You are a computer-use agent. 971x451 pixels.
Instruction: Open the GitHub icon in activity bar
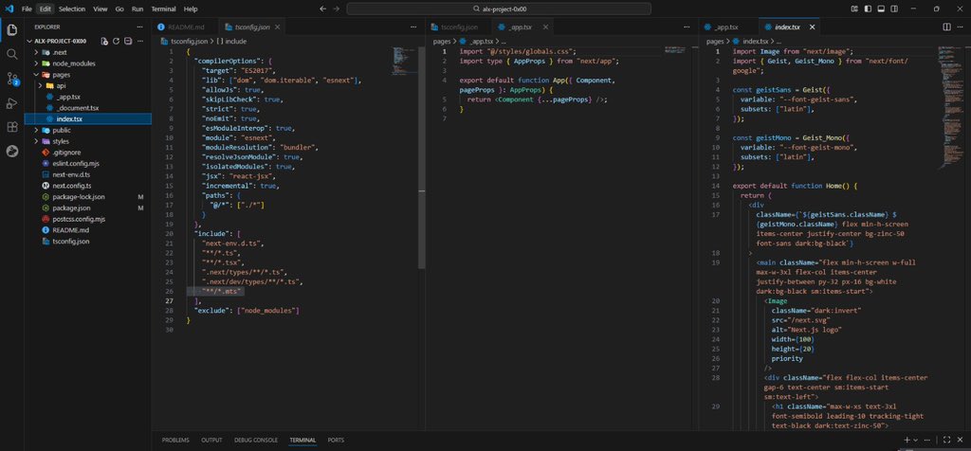pyautogui.click(x=11, y=151)
